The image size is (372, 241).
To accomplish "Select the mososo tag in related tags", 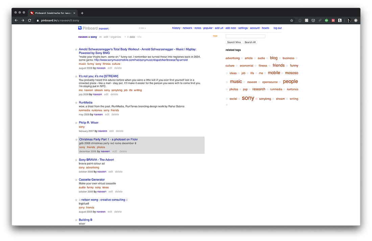I will click(x=292, y=73).
